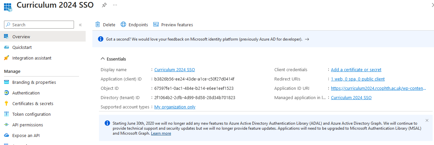The height and width of the screenshot is (145, 434).
Task: Open the Overview menu item
Action: pos(43,37)
